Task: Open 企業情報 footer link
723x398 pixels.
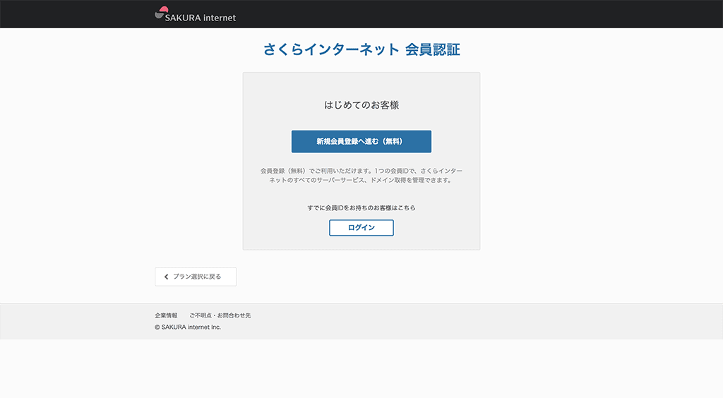Action: tap(166, 315)
